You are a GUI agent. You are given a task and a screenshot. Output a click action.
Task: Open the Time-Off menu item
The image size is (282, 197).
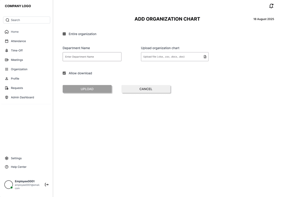(x=17, y=51)
